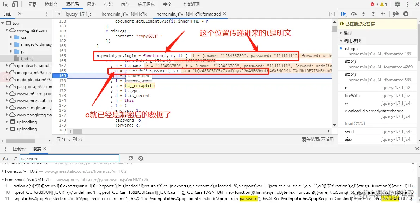Hide the file navigator pane icon
The height and width of the screenshot is (203, 420).
58,14
